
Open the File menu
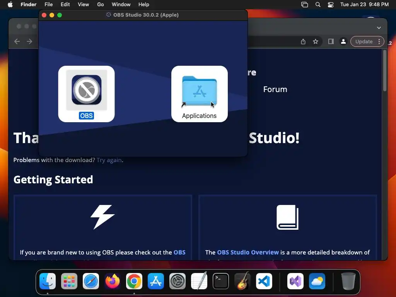[x=48, y=5]
